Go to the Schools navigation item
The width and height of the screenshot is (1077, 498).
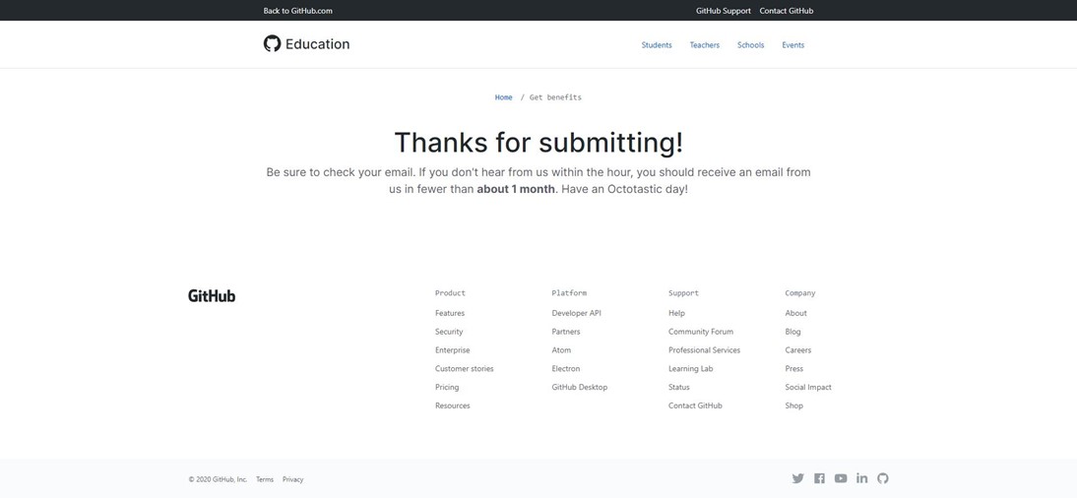pos(750,45)
